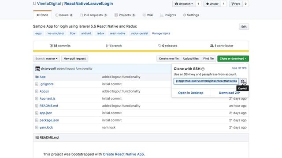Open the stargazers count

click(x=224, y=4)
